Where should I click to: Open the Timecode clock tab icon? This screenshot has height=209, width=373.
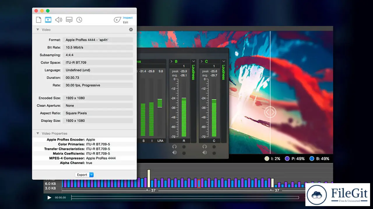(x=79, y=20)
